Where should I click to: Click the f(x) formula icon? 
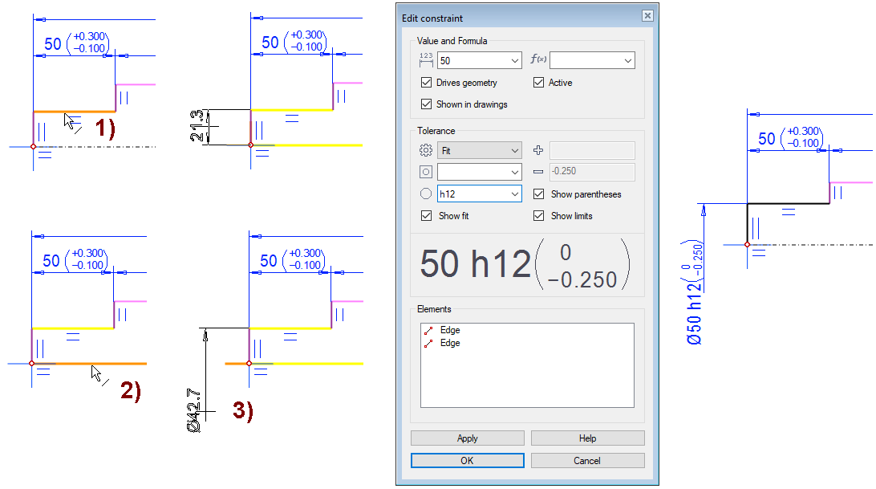[x=537, y=60]
